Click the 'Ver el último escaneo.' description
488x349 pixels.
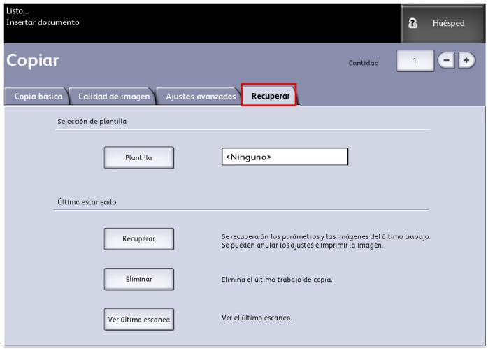[x=257, y=318]
